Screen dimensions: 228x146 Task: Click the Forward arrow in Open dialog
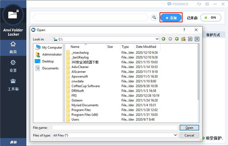[170, 39]
